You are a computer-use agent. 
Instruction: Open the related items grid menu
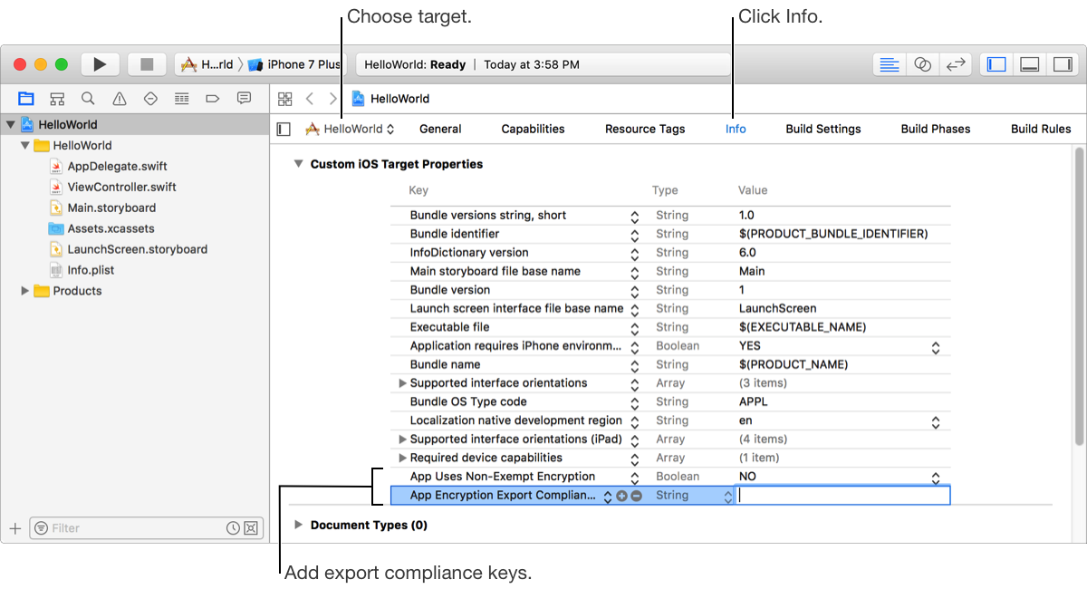[x=284, y=99]
